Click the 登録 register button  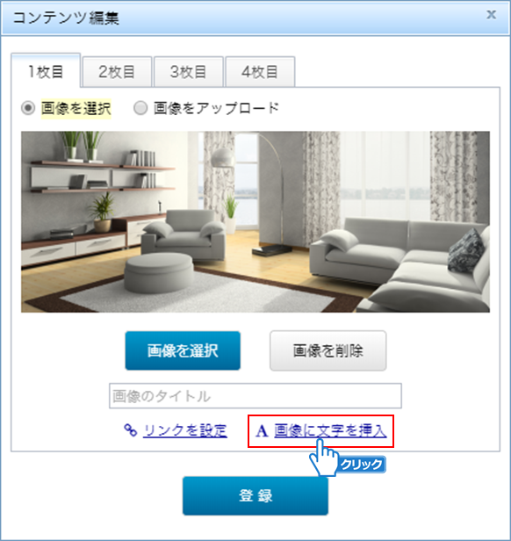pyautogui.click(x=255, y=496)
